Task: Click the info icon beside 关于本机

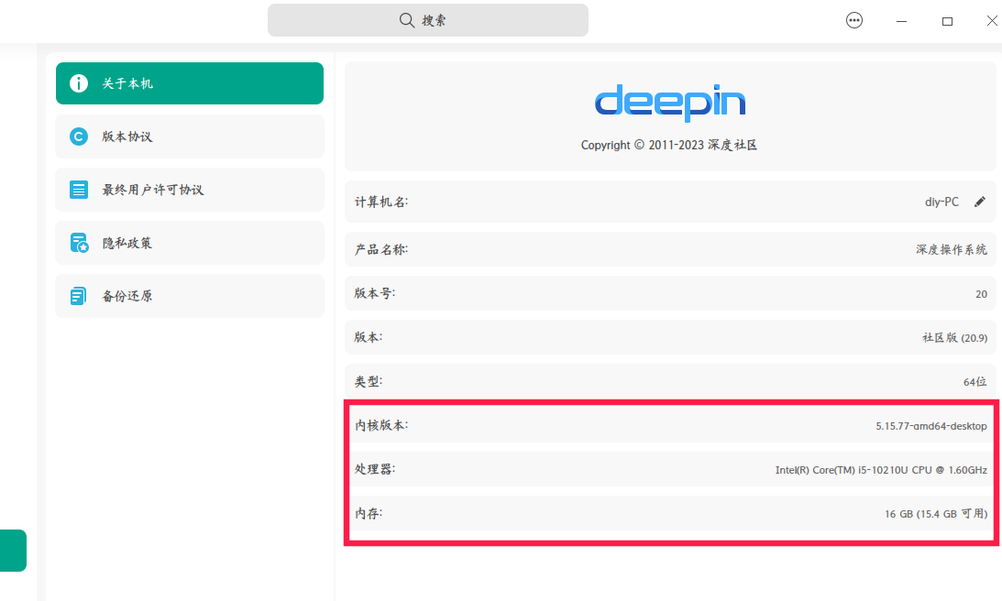Action: [79, 83]
